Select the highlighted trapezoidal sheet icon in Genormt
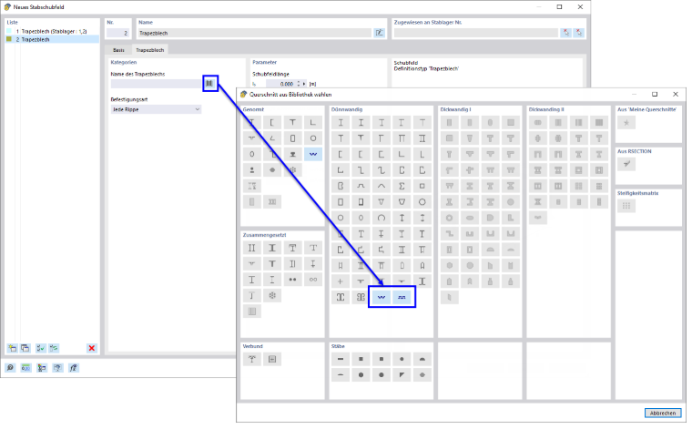This screenshot has height=429, width=692. point(313,154)
